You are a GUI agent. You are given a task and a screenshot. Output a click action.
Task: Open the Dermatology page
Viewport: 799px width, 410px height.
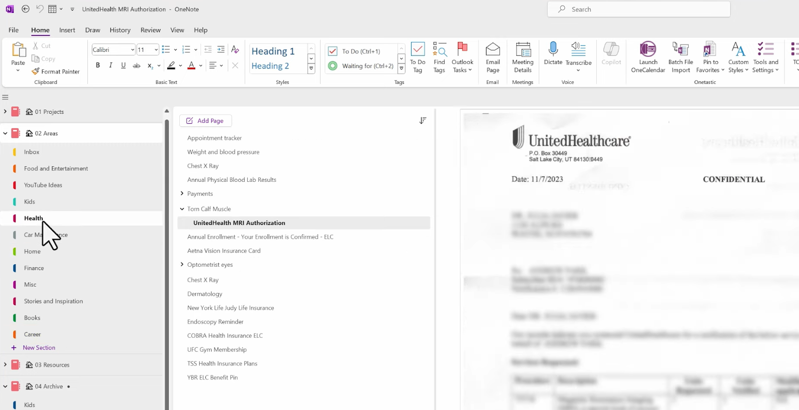[205, 294]
